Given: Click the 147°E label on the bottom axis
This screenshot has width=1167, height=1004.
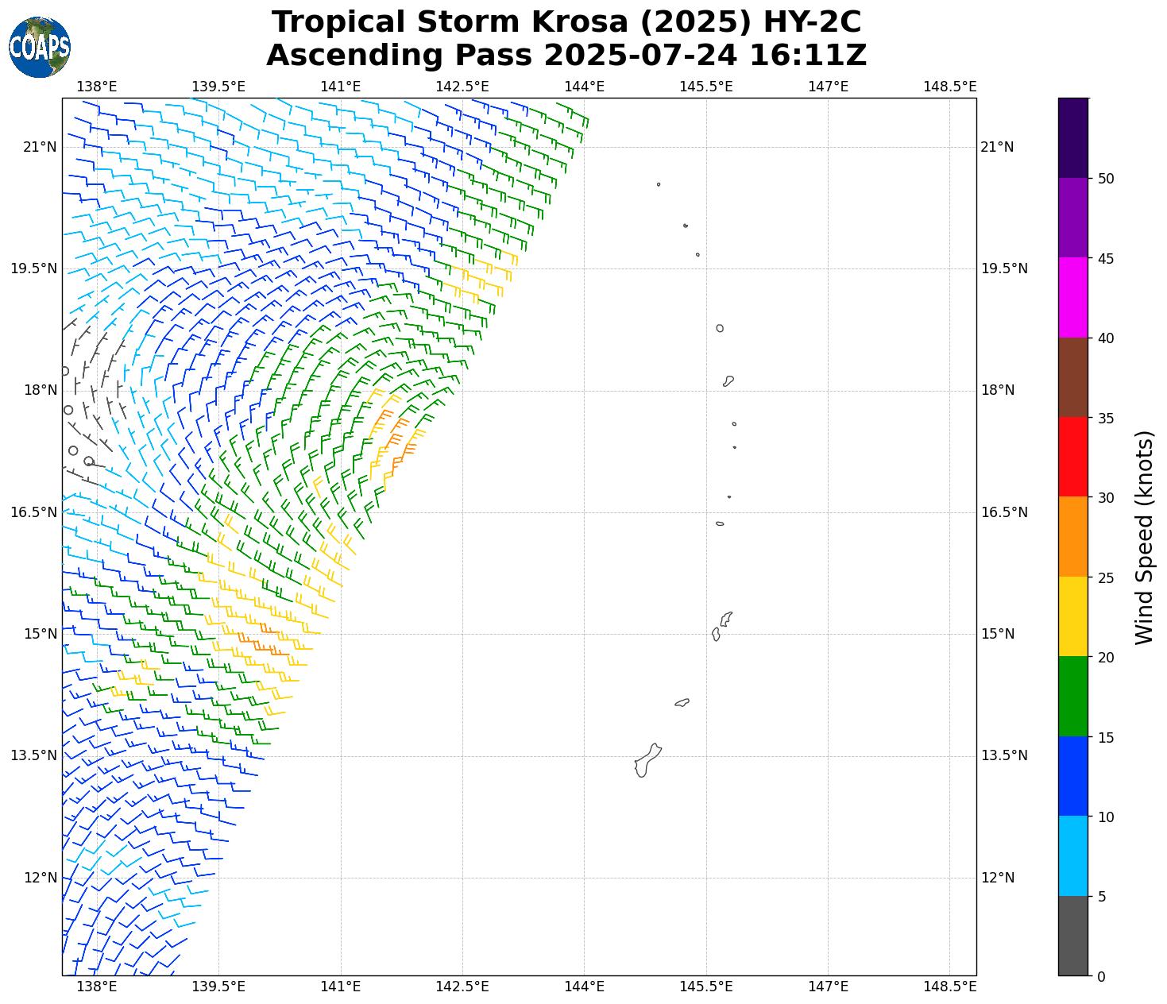Looking at the screenshot, I should 828,987.
